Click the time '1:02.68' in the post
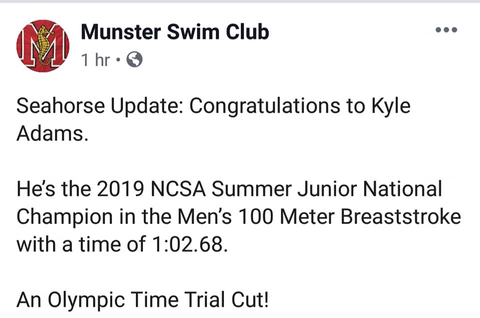 coord(190,244)
